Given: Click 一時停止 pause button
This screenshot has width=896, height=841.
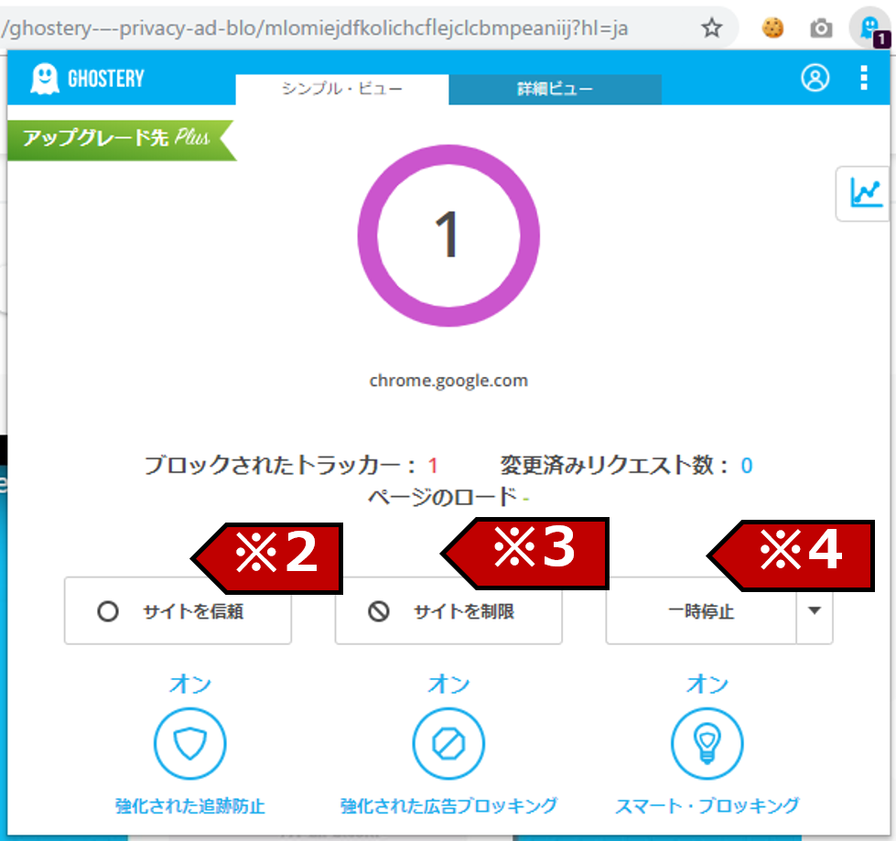Looking at the screenshot, I should pos(701,610).
